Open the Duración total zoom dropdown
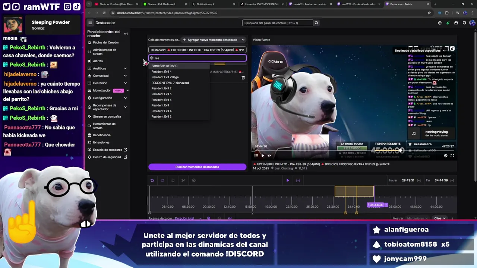 click(x=188, y=218)
